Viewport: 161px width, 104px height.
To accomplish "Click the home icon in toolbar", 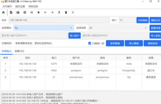I will [3, 12].
